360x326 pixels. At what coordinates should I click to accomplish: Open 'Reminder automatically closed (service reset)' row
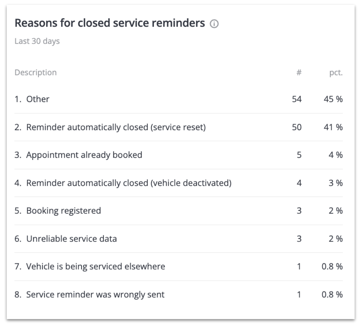click(x=116, y=127)
